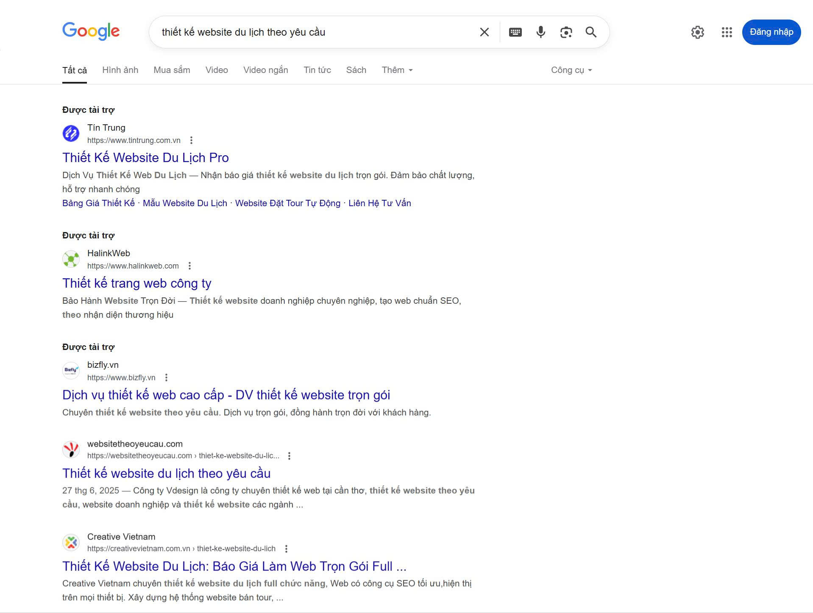
Task: Open the settings gear icon
Action: (697, 32)
